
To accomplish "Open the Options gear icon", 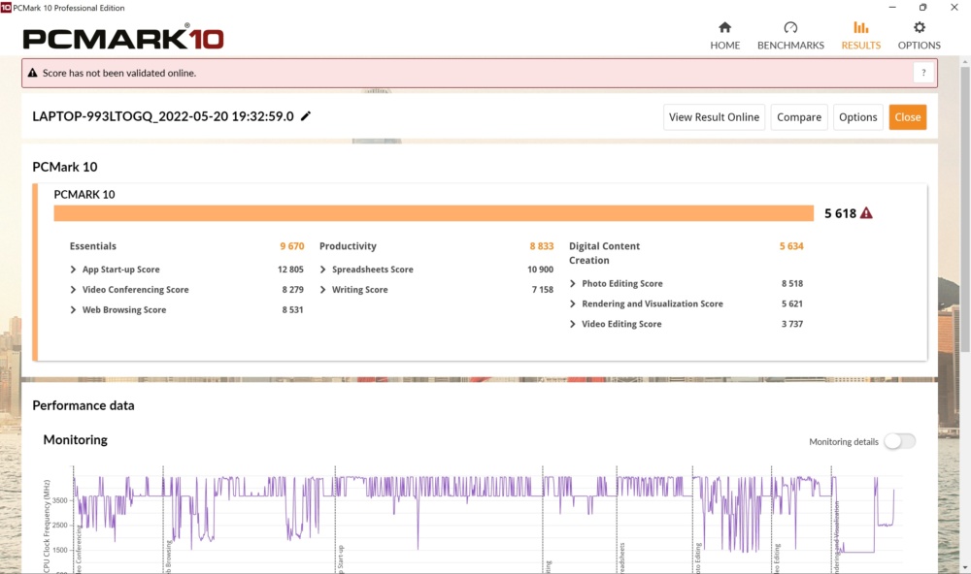I will coord(919,27).
